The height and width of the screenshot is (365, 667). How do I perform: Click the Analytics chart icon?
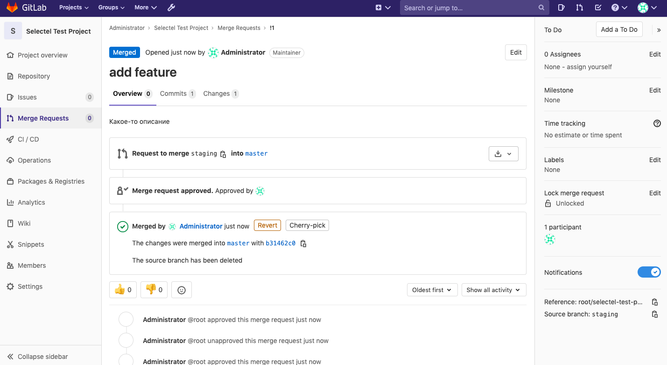[x=10, y=202]
